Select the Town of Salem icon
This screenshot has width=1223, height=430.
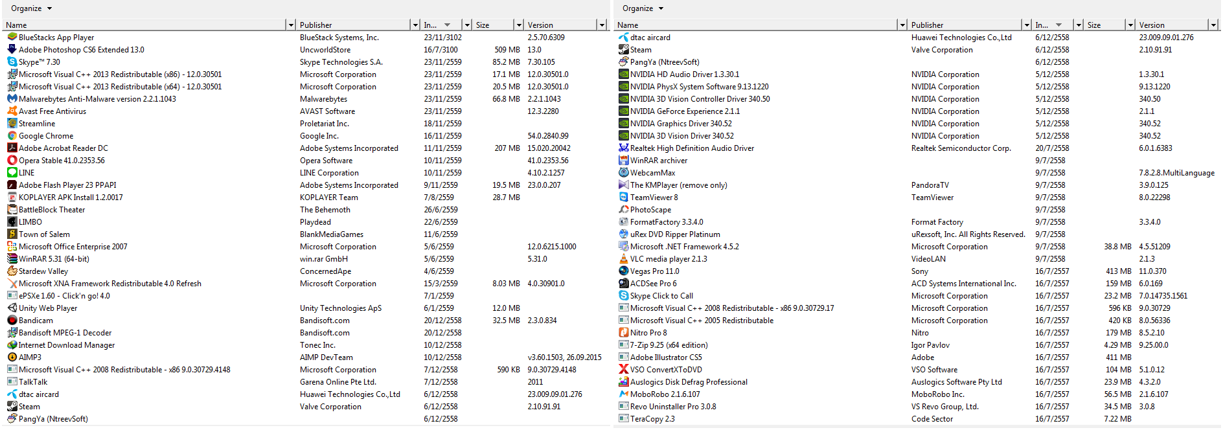[x=12, y=234]
